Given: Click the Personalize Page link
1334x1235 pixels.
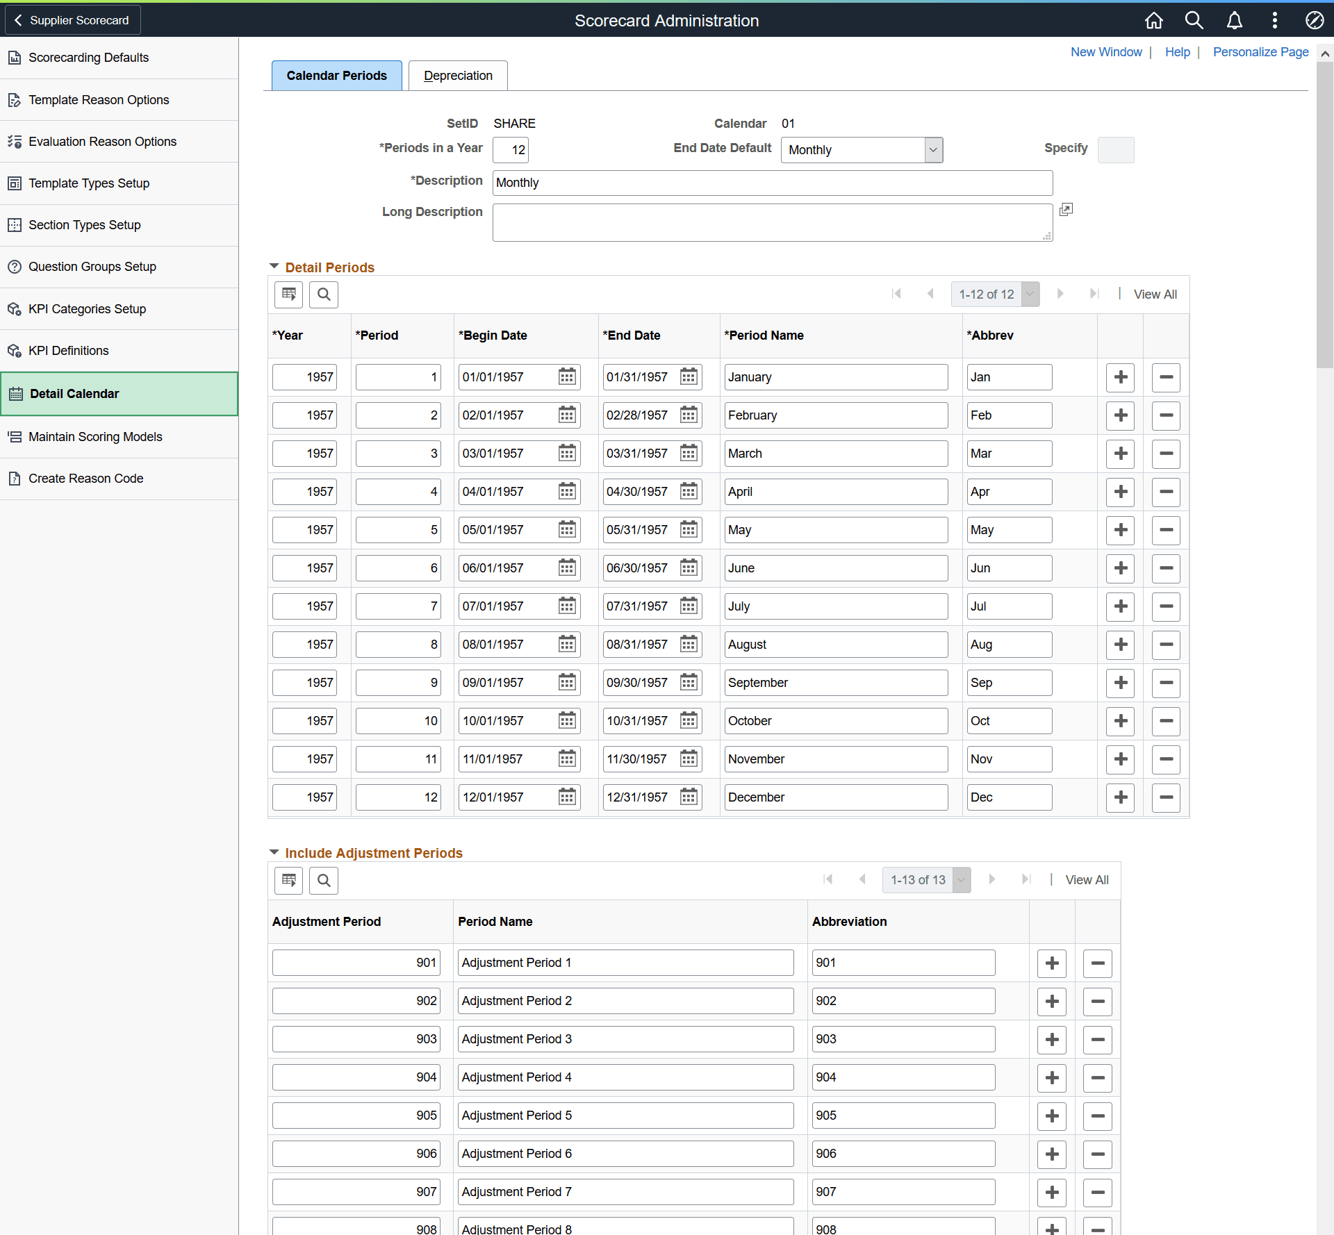Looking at the screenshot, I should 1260,52.
